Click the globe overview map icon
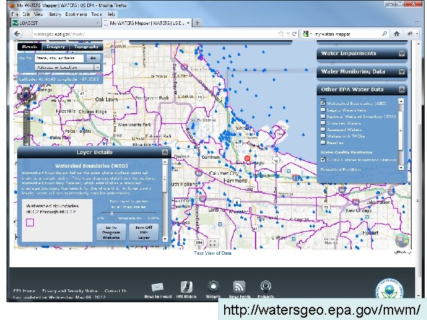 click(402, 240)
